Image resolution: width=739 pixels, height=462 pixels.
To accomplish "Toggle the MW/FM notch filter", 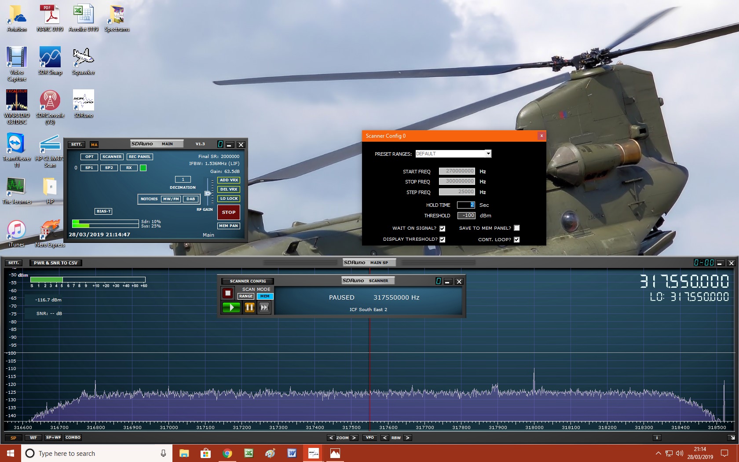I will pyautogui.click(x=171, y=199).
